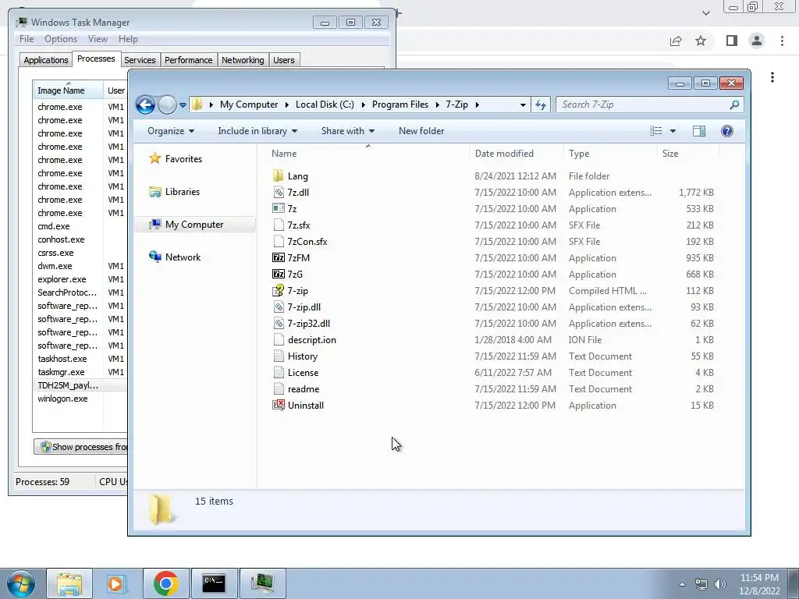Open recent locations dropdown arrow

[x=183, y=105]
